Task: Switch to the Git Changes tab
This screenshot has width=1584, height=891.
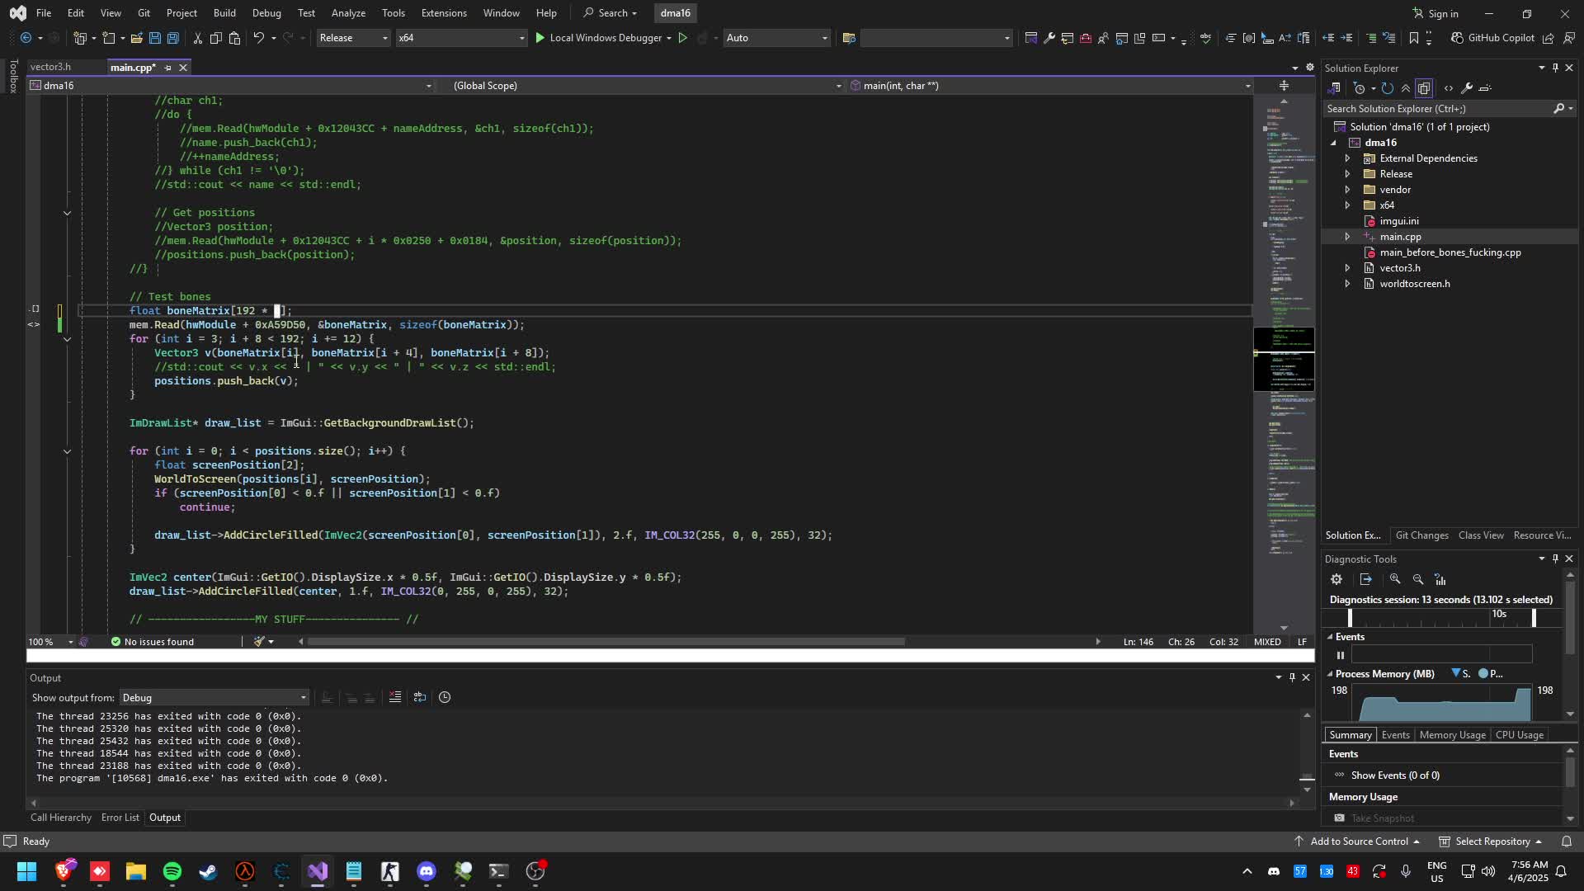Action: click(x=1421, y=535)
